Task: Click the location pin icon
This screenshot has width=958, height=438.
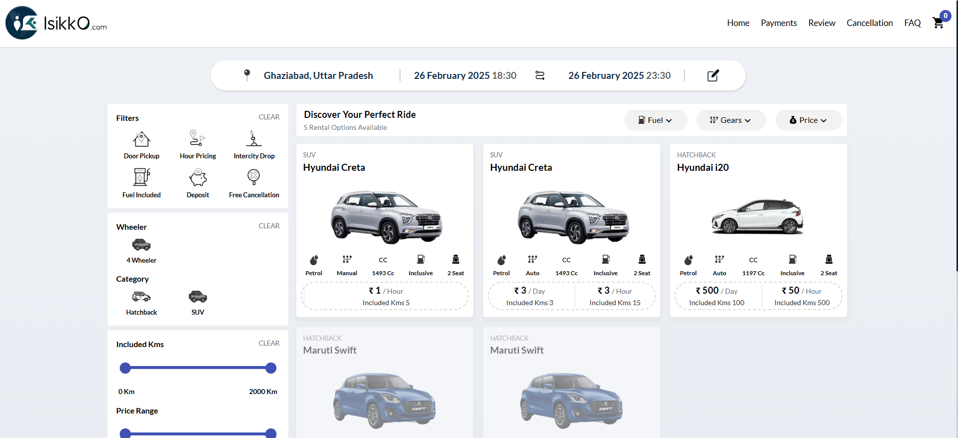Action: [247, 75]
